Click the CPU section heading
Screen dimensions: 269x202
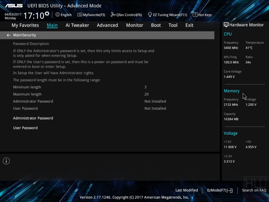pos(228,34)
